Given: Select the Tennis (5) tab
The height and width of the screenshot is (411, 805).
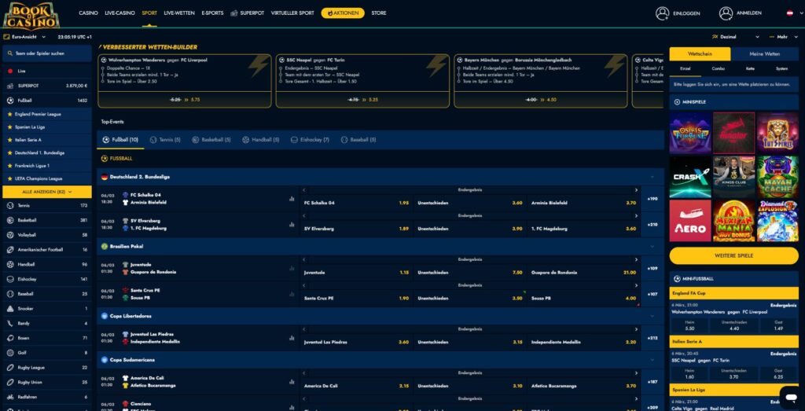Looking at the screenshot, I should (165, 140).
